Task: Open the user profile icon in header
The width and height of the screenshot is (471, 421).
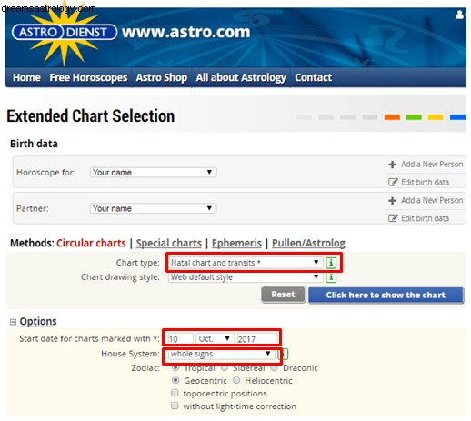Action: coord(460,15)
